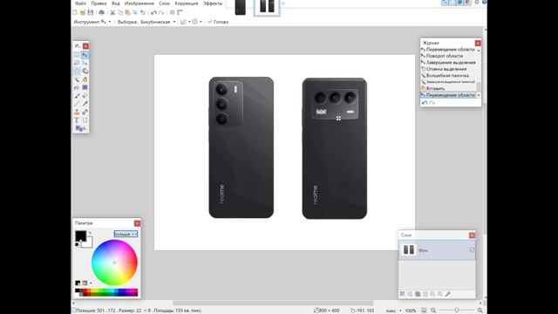Viewport: 558px width, 314px height.
Task: Add a new layer in Layers panel
Action: pyautogui.click(x=403, y=294)
